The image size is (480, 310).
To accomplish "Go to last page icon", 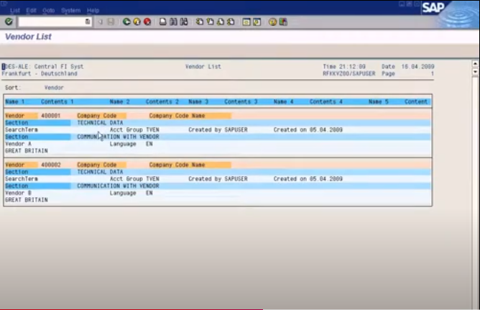I will click(x=231, y=22).
